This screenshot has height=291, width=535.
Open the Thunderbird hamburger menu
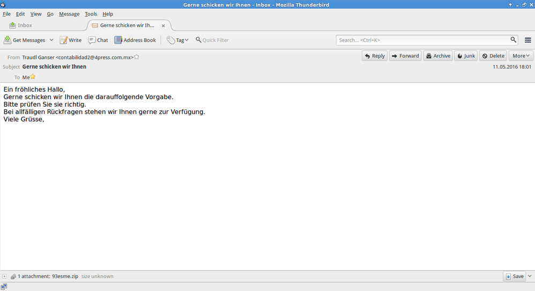click(x=528, y=40)
